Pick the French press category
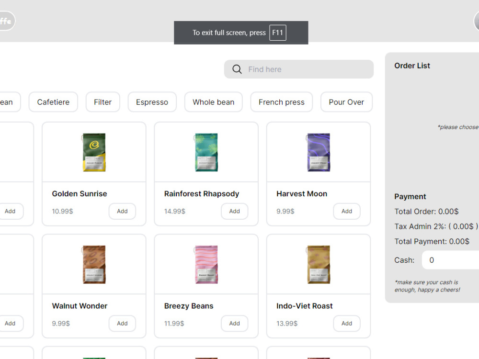 281,102
